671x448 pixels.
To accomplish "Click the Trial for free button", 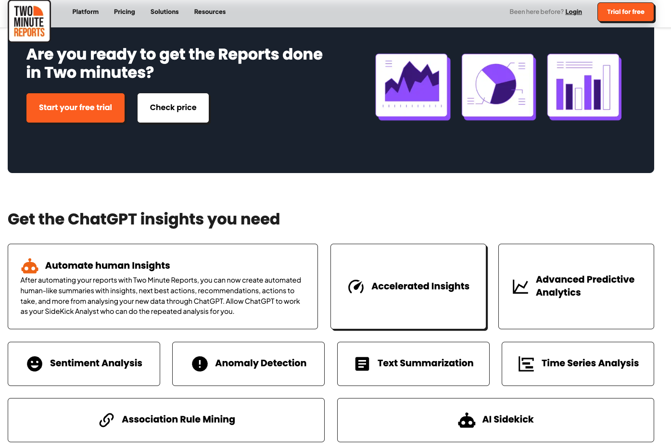I will 625,12.
